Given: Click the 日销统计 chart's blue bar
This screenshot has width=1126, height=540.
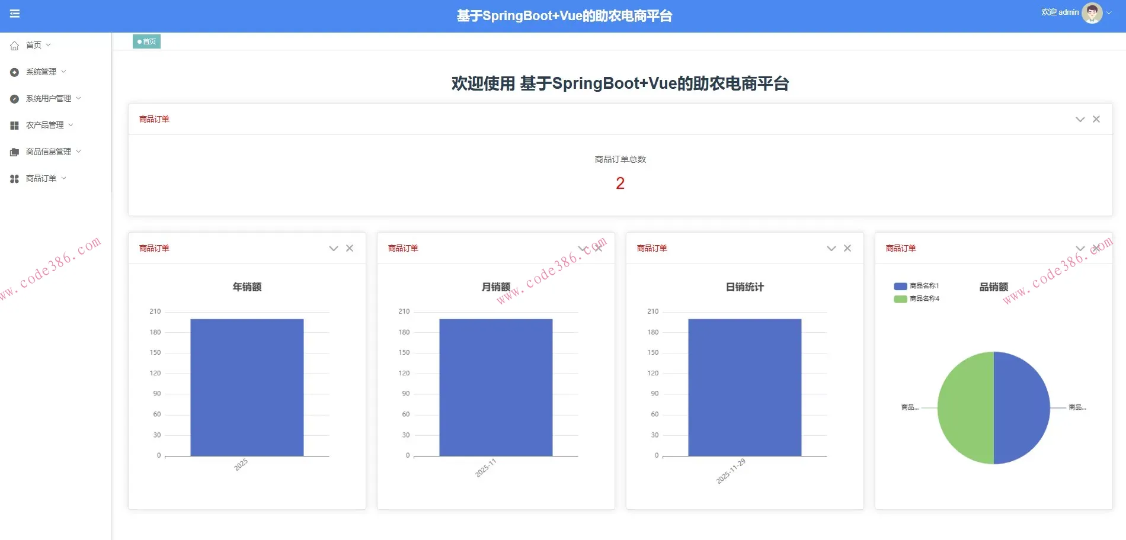Looking at the screenshot, I should coord(744,387).
